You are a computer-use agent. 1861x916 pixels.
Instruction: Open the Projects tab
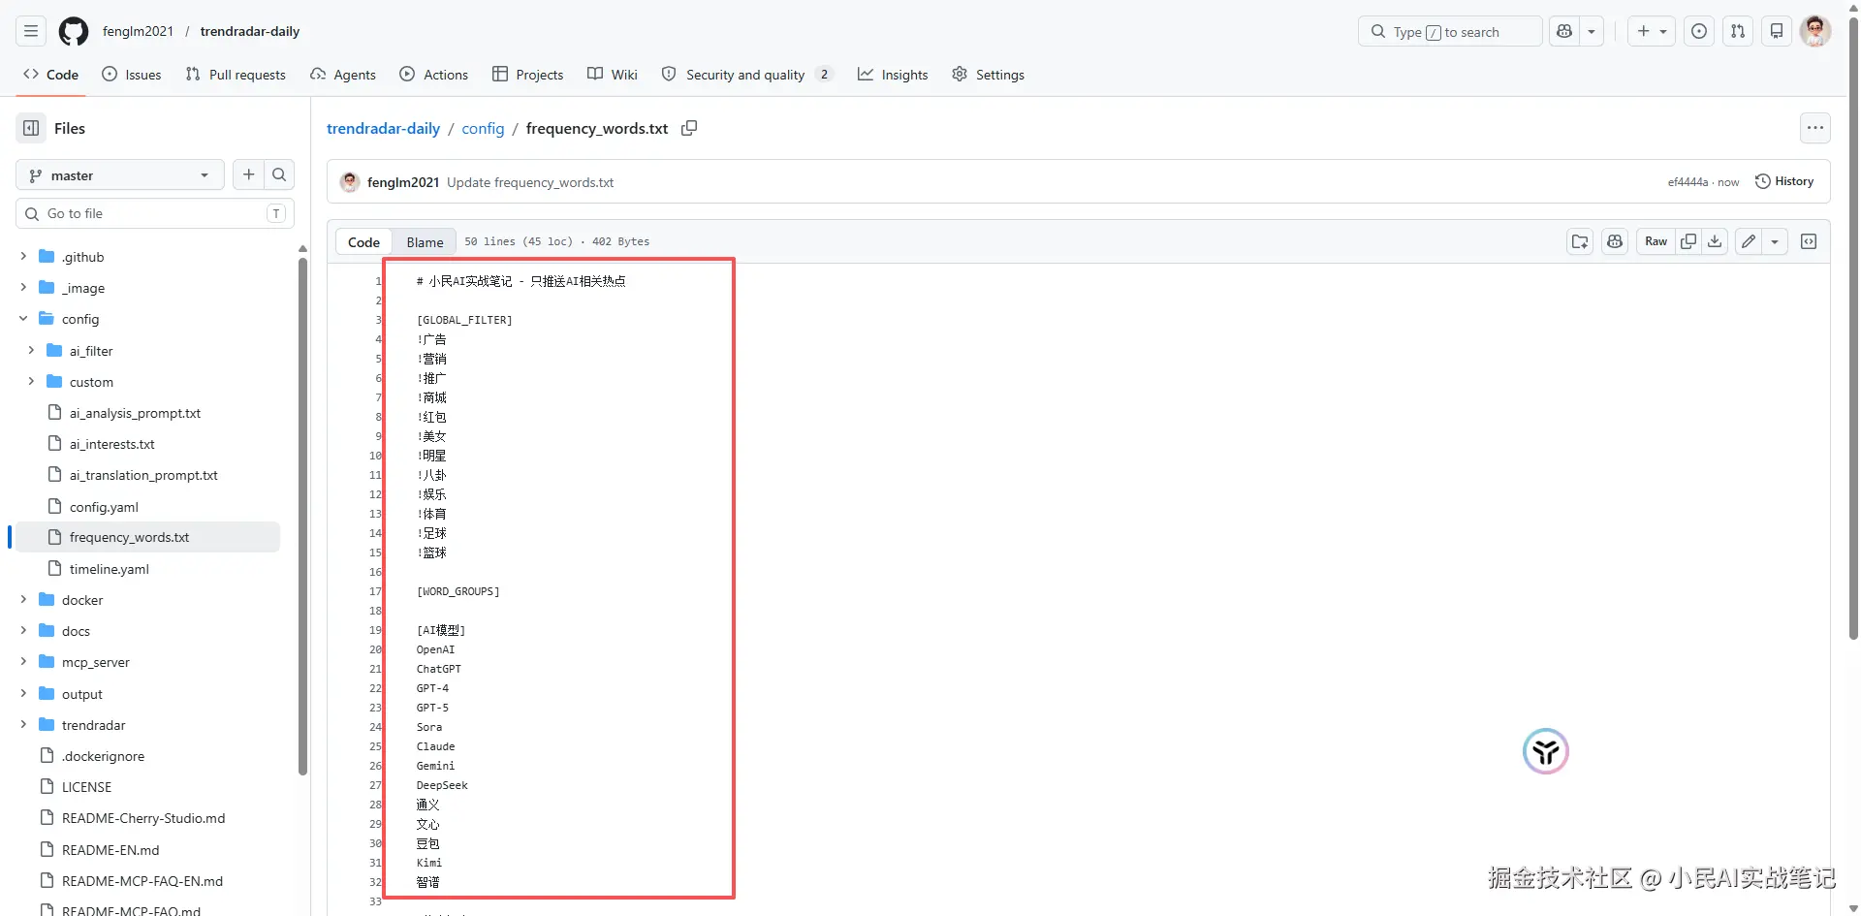pyautogui.click(x=527, y=75)
